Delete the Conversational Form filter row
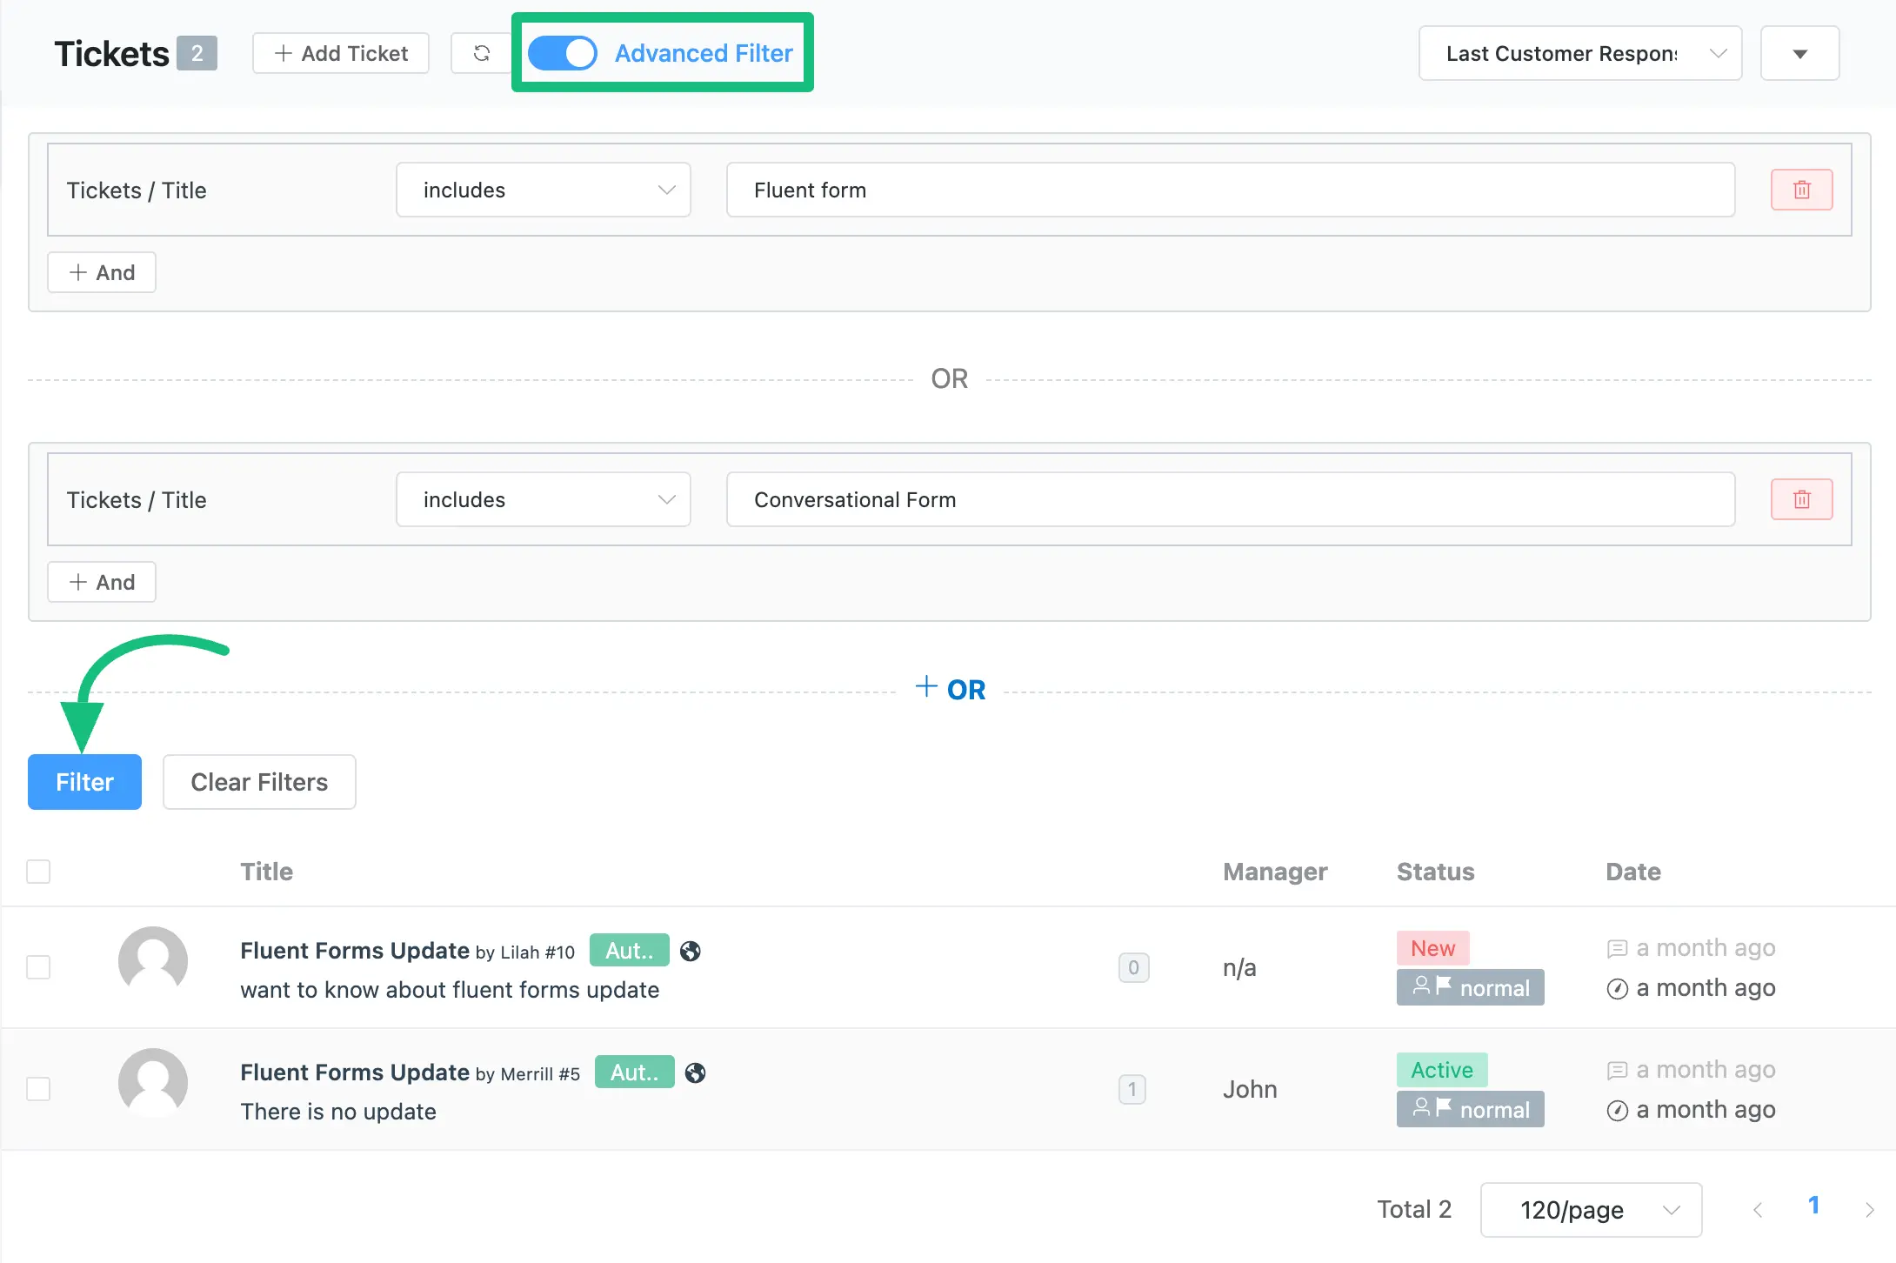The image size is (1896, 1263). coord(1801,499)
